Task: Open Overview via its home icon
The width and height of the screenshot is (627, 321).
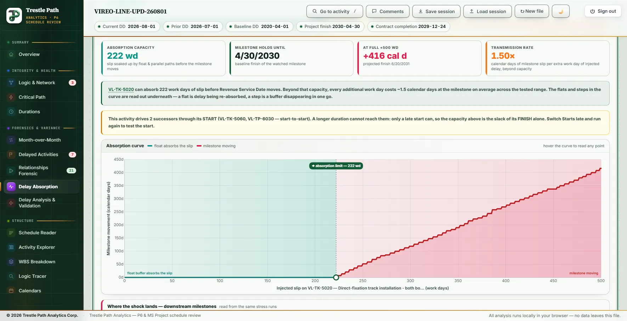Action: pyautogui.click(x=11, y=55)
